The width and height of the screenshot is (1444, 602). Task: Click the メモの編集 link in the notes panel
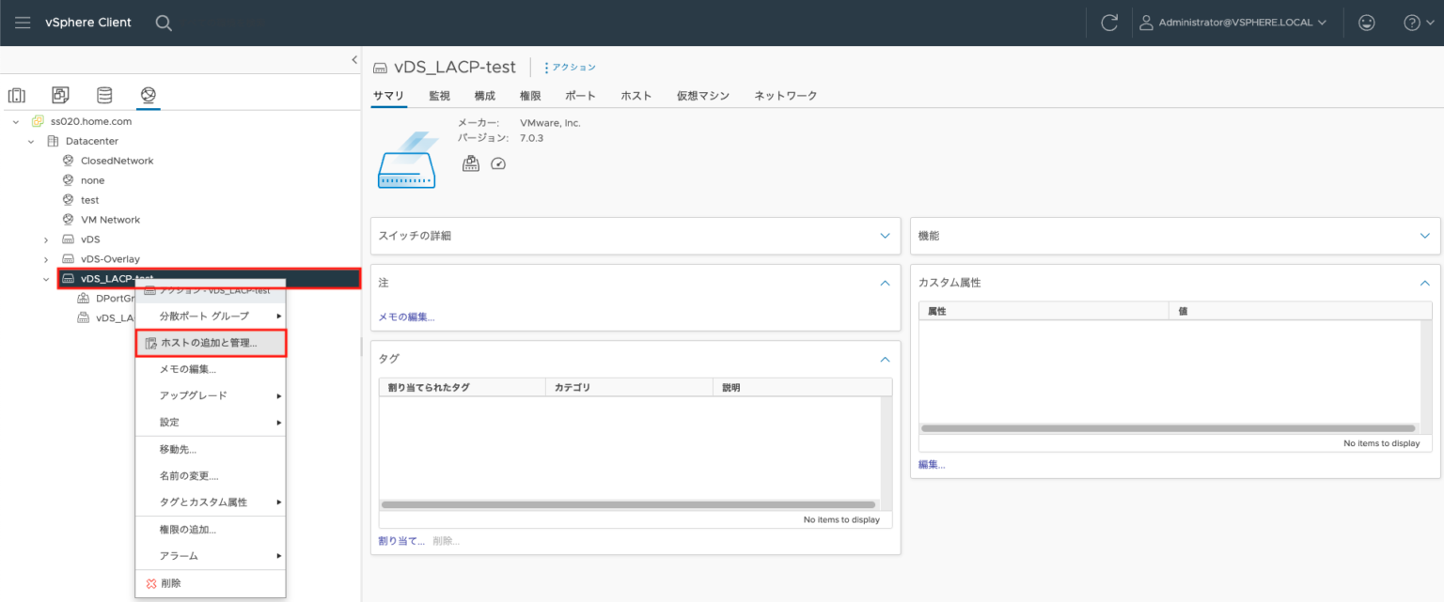pos(406,316)
